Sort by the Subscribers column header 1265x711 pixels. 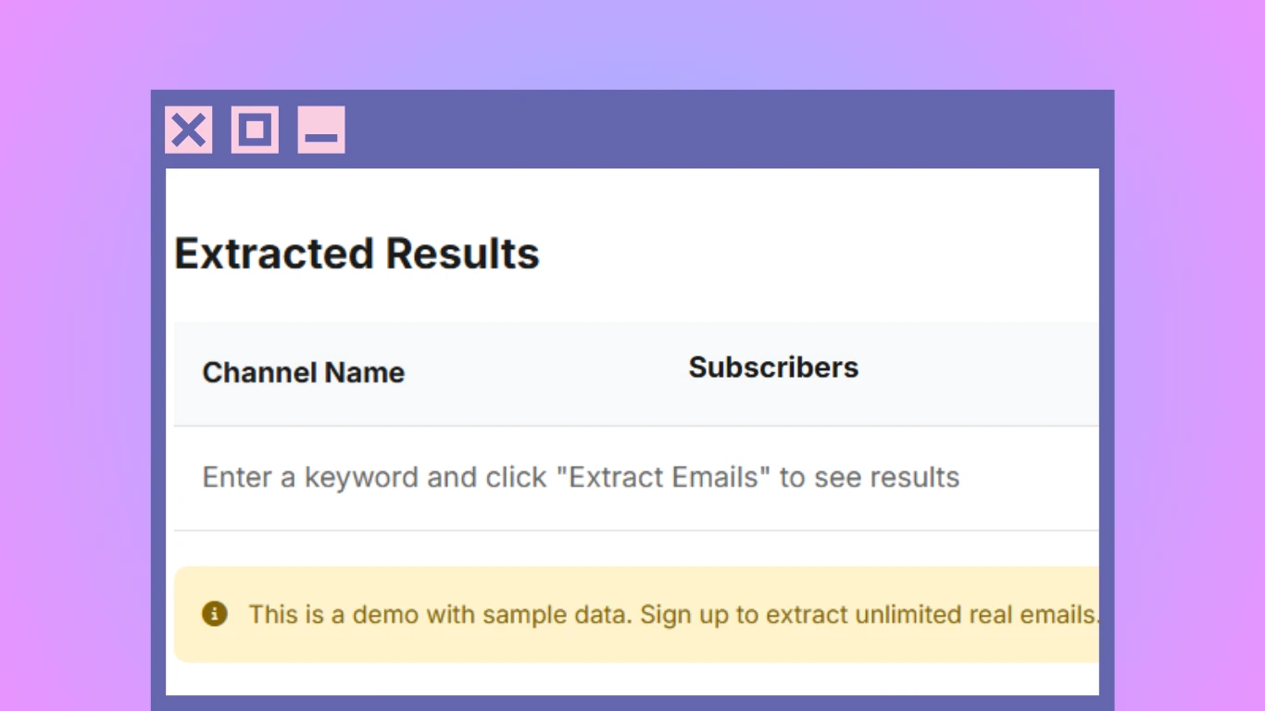[x=773, y=368]
